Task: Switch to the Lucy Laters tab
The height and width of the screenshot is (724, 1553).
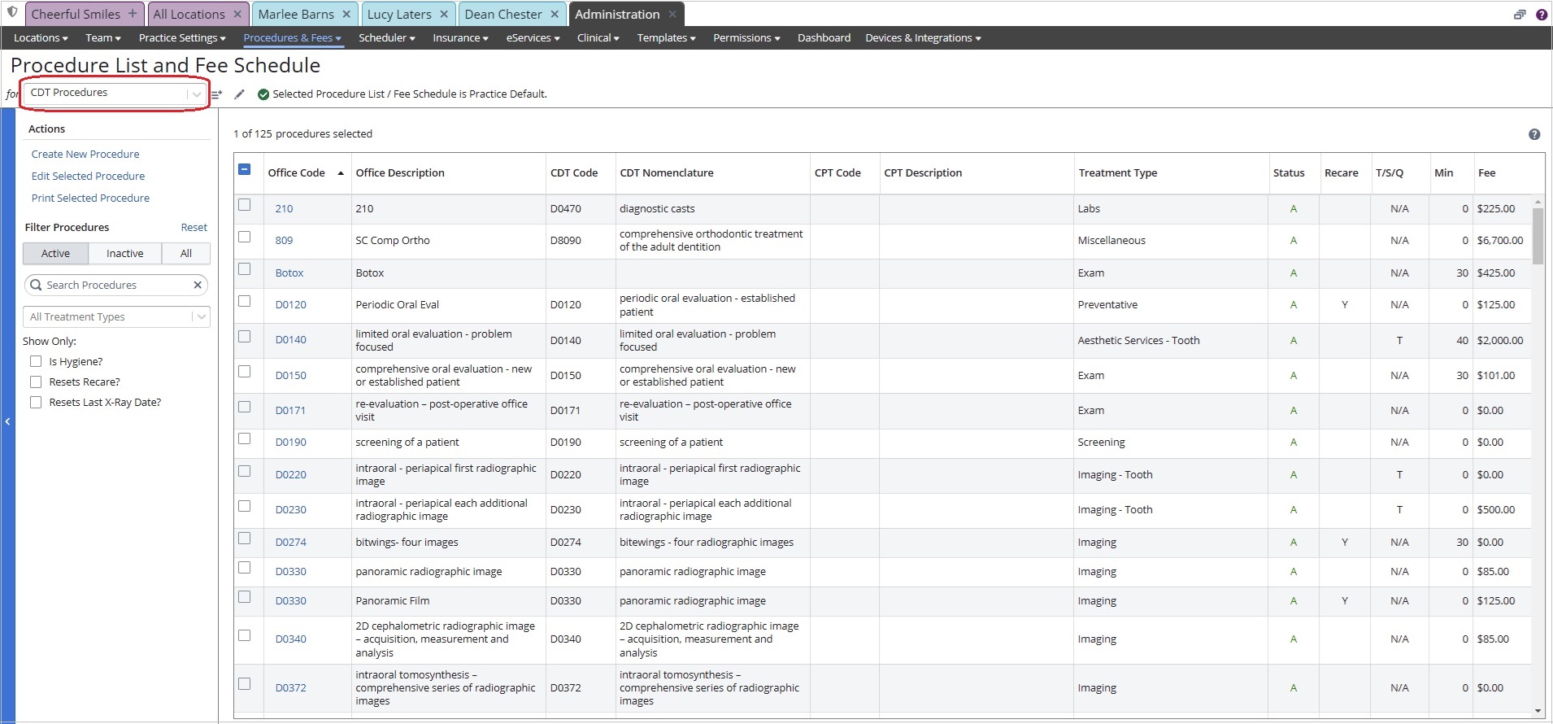Action: (399, 14)
